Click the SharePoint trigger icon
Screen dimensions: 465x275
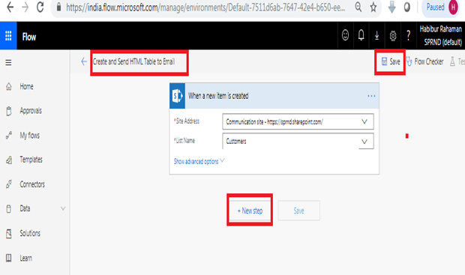pyautogui.click(x=177, y=96)
